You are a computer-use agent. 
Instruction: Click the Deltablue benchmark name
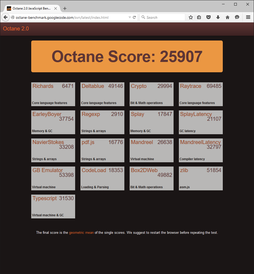click(93, 86)
